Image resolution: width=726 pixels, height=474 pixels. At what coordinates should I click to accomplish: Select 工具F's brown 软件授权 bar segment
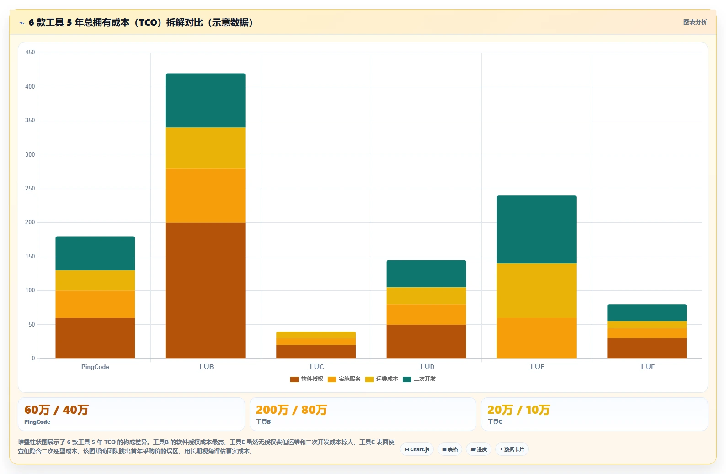pyautogui.click(x=647, y=348)
